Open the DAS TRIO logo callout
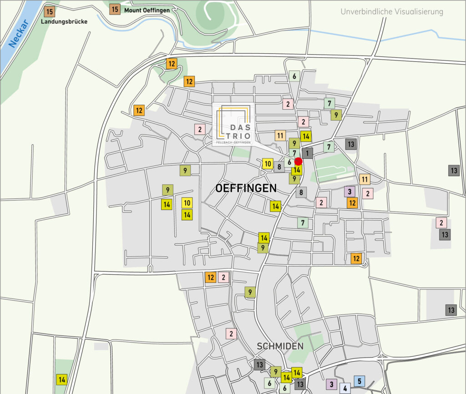Screen dimensions: 466x394 [234, 125]
